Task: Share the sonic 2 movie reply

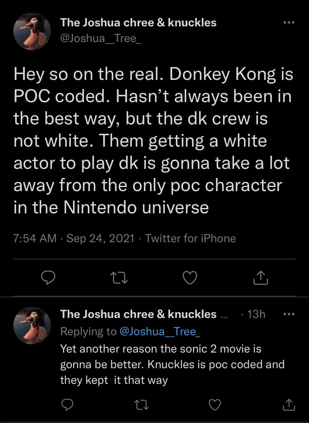Action: (x=289, y=404)
